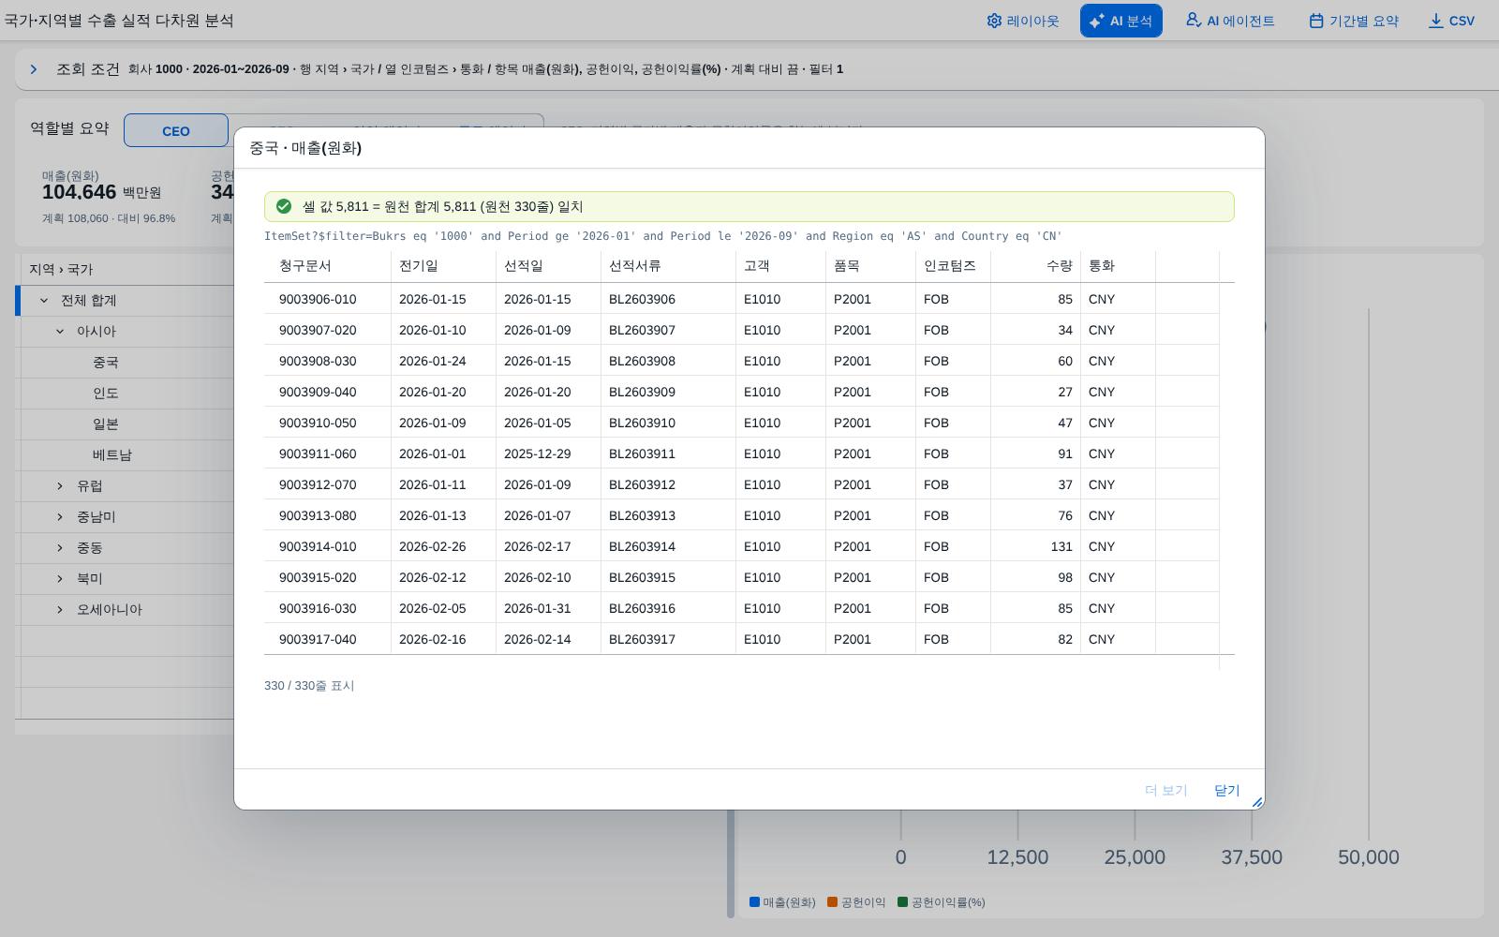Screen dimensions: 1499x937
Task: Select billing document 9003906-010
Action: (318, 299)
